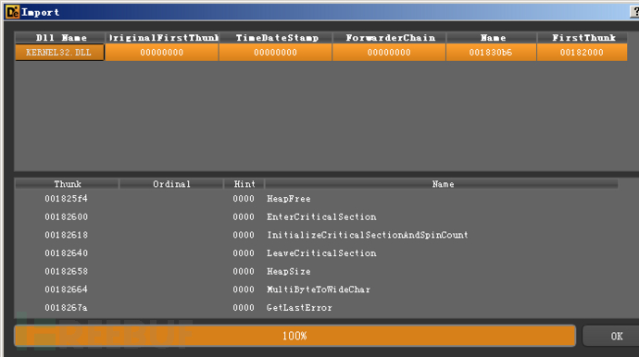Click thunk address 001825f4

[x=66, y=199]
